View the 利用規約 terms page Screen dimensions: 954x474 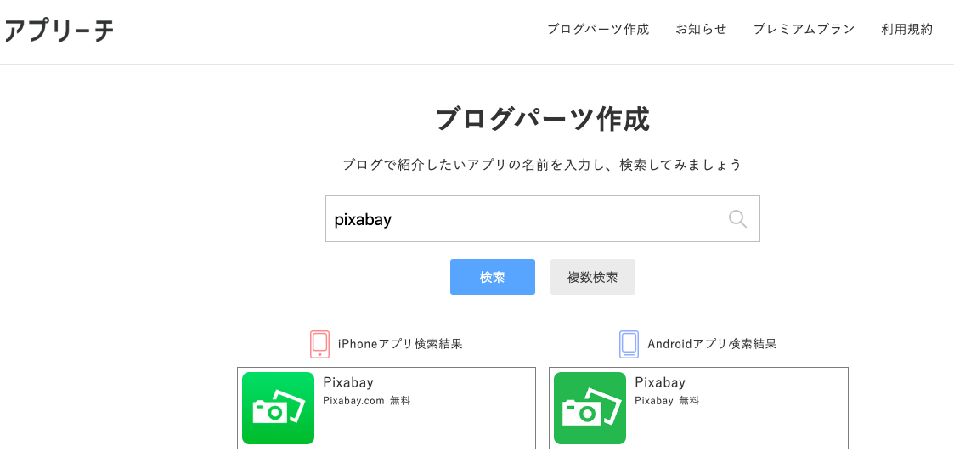point(906,29)
